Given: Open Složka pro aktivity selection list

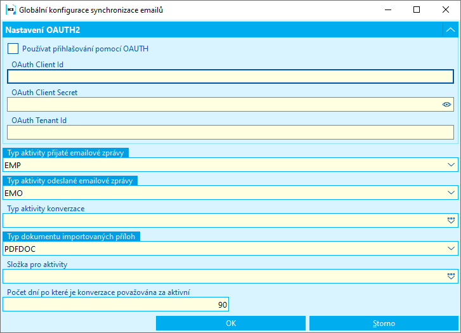Looking at the screenshot, I should point(451,277).
